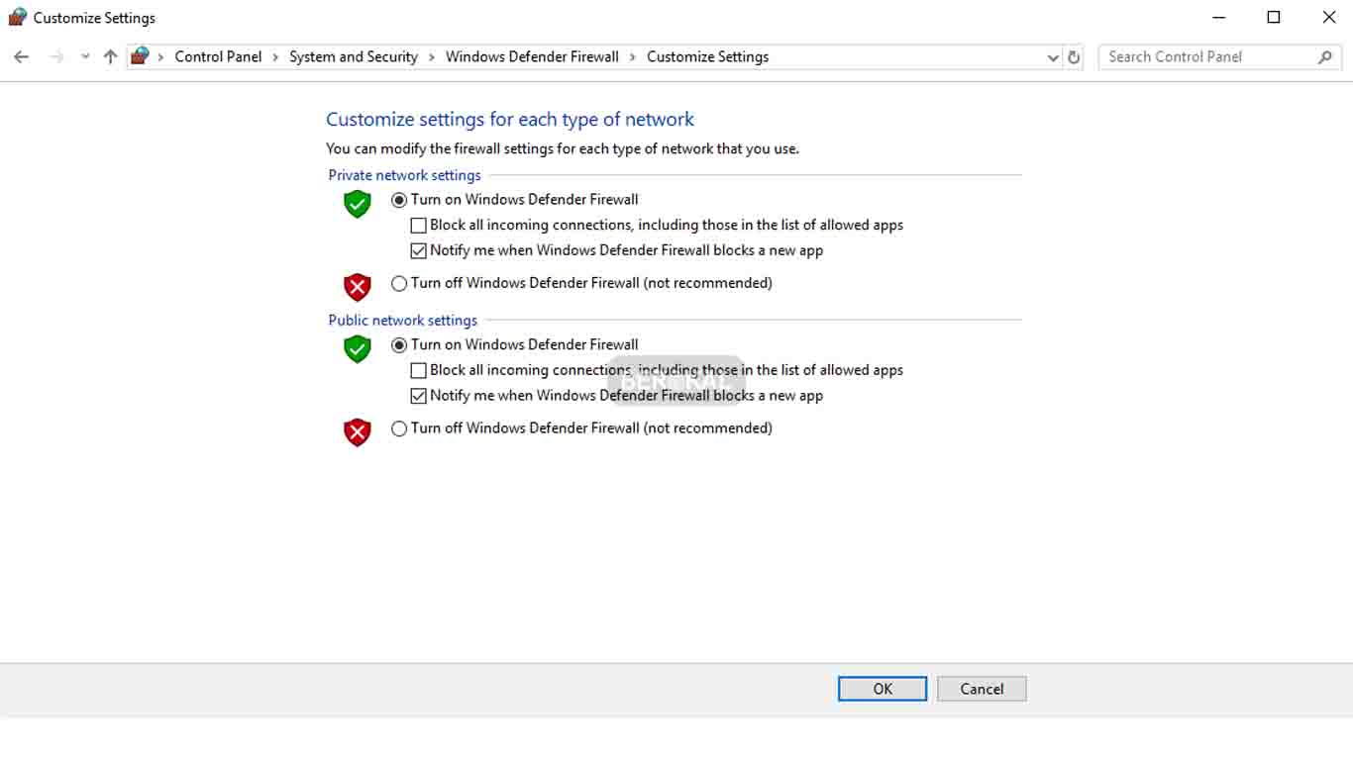Minimize the Customize Settings window
Image resolution: width=1353 pixels, height=760 pixels.
pyautogui.click(x=1219, y=17)
